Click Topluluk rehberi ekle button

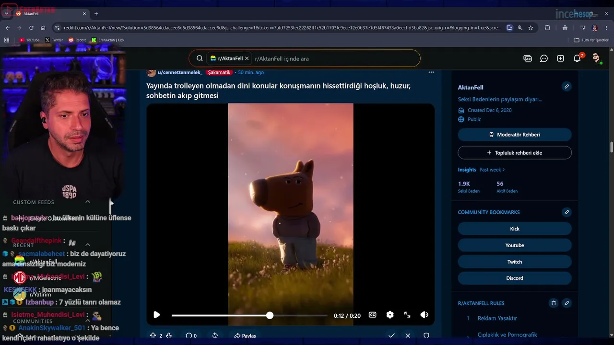(x=515, y=153)
